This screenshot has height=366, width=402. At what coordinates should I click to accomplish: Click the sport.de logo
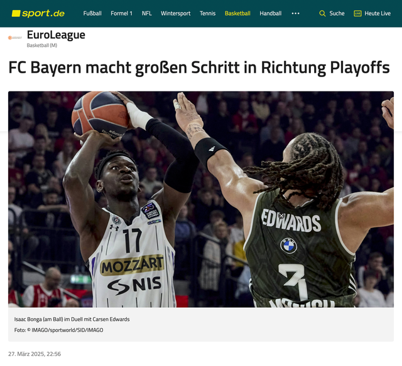pyautogui.click(x=38, y=13)
